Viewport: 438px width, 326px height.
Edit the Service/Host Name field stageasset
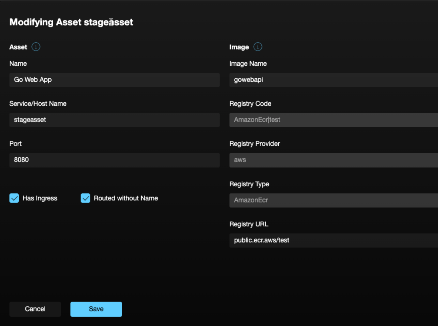(114, 120)
